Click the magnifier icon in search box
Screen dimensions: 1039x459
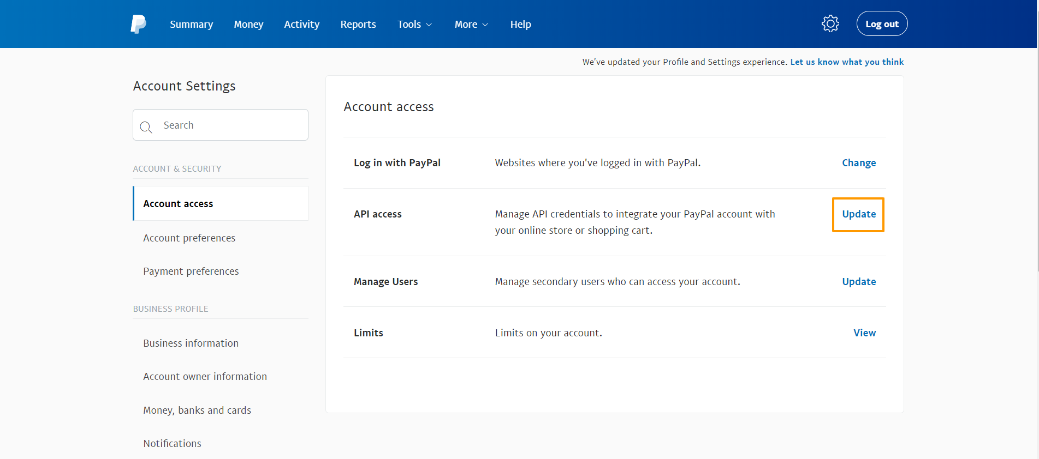point(146,127)
